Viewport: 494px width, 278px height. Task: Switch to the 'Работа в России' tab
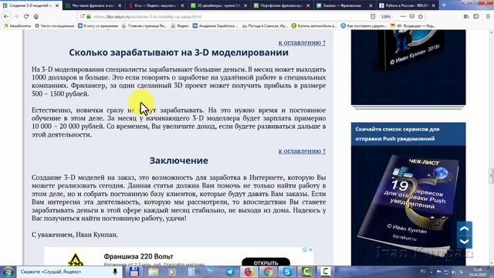407,5
